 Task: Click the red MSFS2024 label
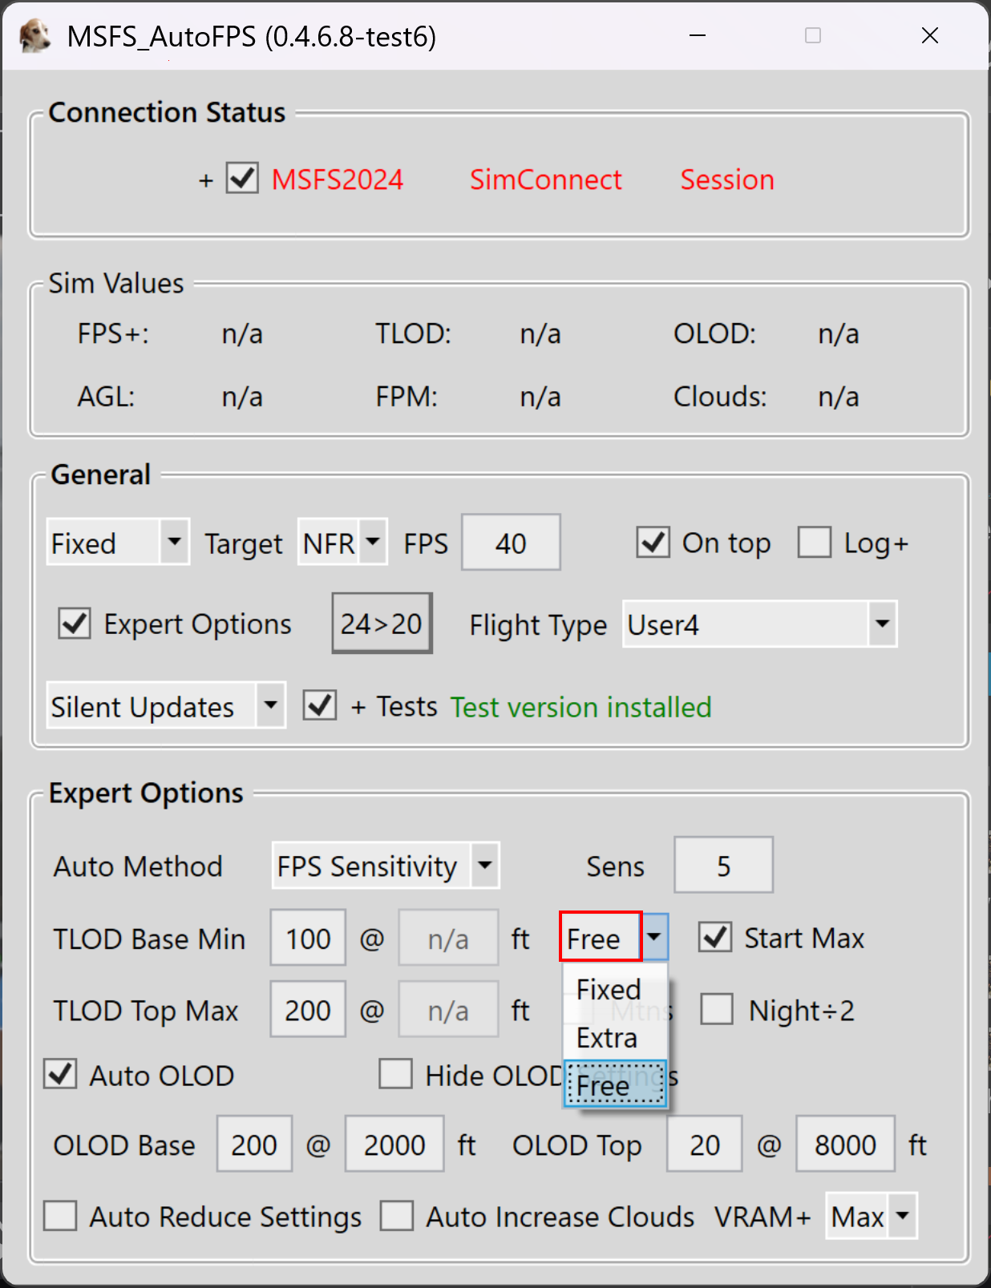click(x=338, y=180)
